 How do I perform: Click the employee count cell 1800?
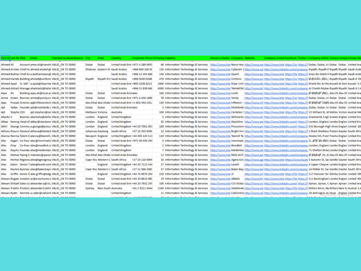point(158,84)
